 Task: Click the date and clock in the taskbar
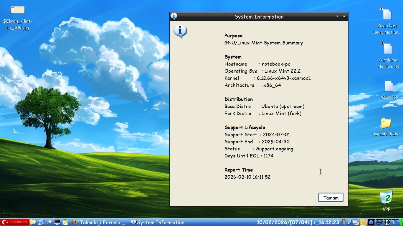click(298, 222)
